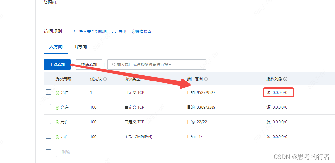Check the box for the 22/22 rule

click(48, 121)
